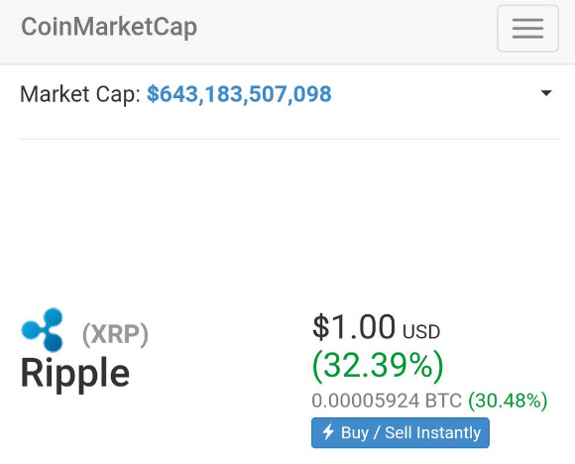The image size is (575, 464).
Task: Click the USD currency label
Action: [421, 332]
